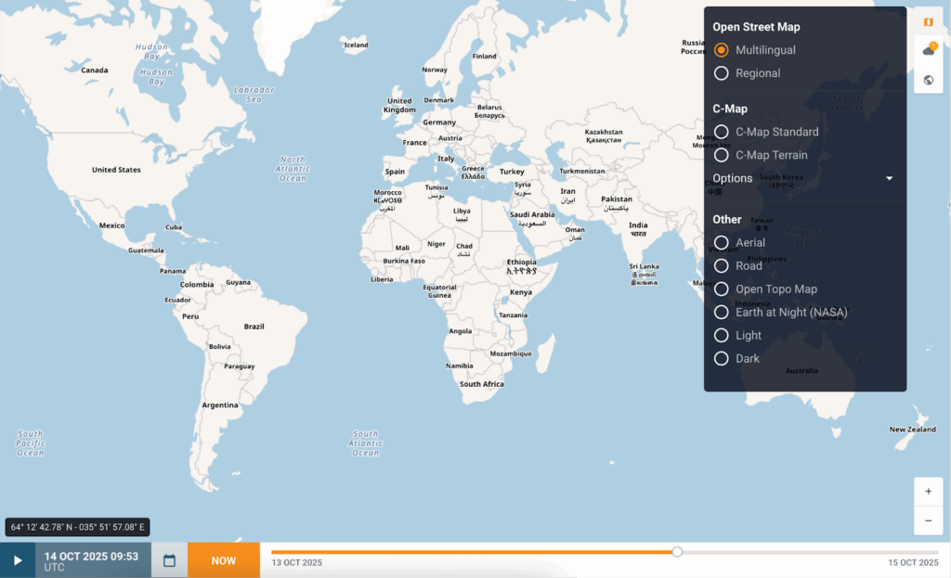Click the 14 OCT 2025 09:53 time display
The height and width of the screenshot is (578, 951).
92,560
